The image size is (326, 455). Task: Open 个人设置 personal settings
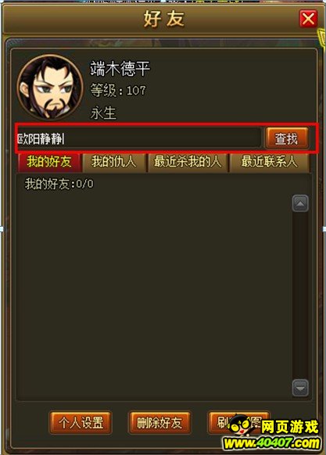point(81,422)
